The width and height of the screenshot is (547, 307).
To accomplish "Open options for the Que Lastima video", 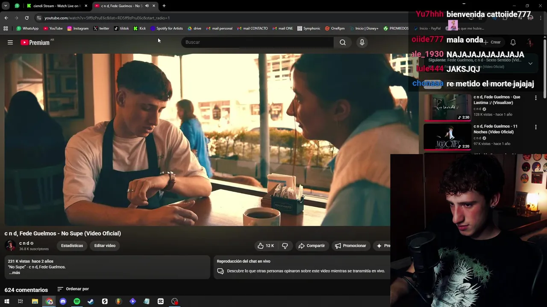I will point(536,98).
